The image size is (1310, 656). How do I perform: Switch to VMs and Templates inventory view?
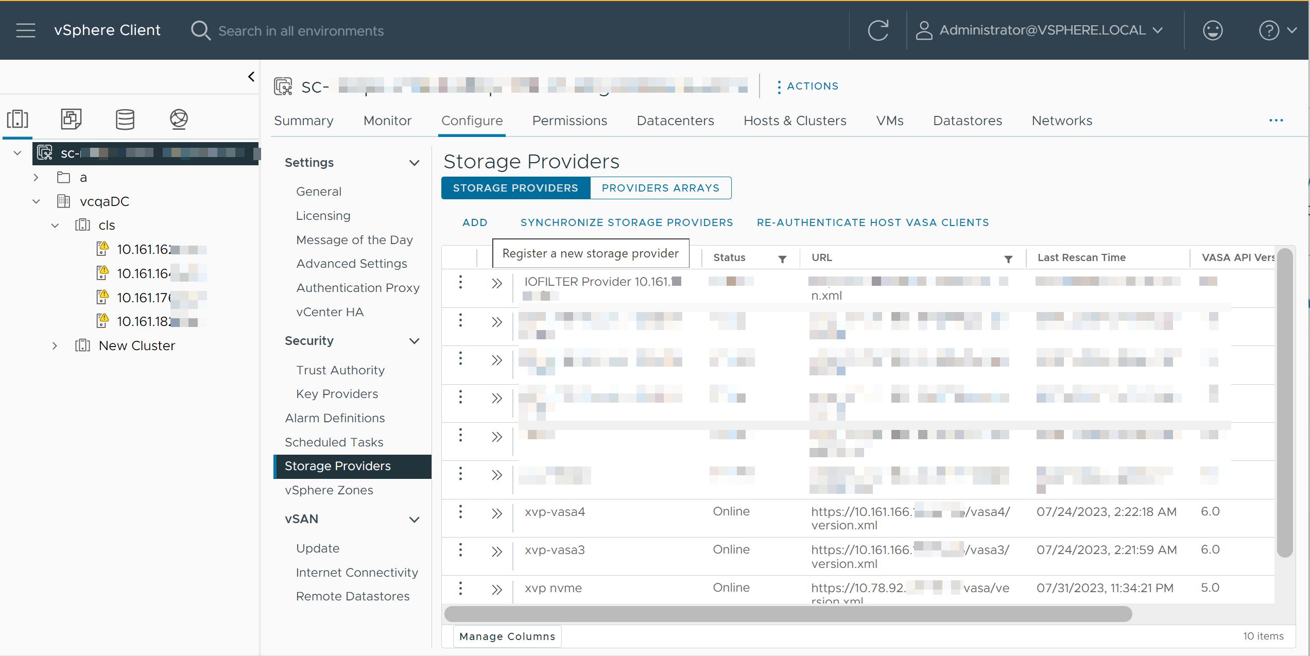(x=71, y=119)
